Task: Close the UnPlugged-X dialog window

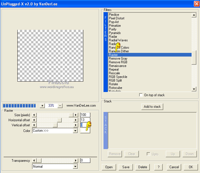Action: point(197,4)
